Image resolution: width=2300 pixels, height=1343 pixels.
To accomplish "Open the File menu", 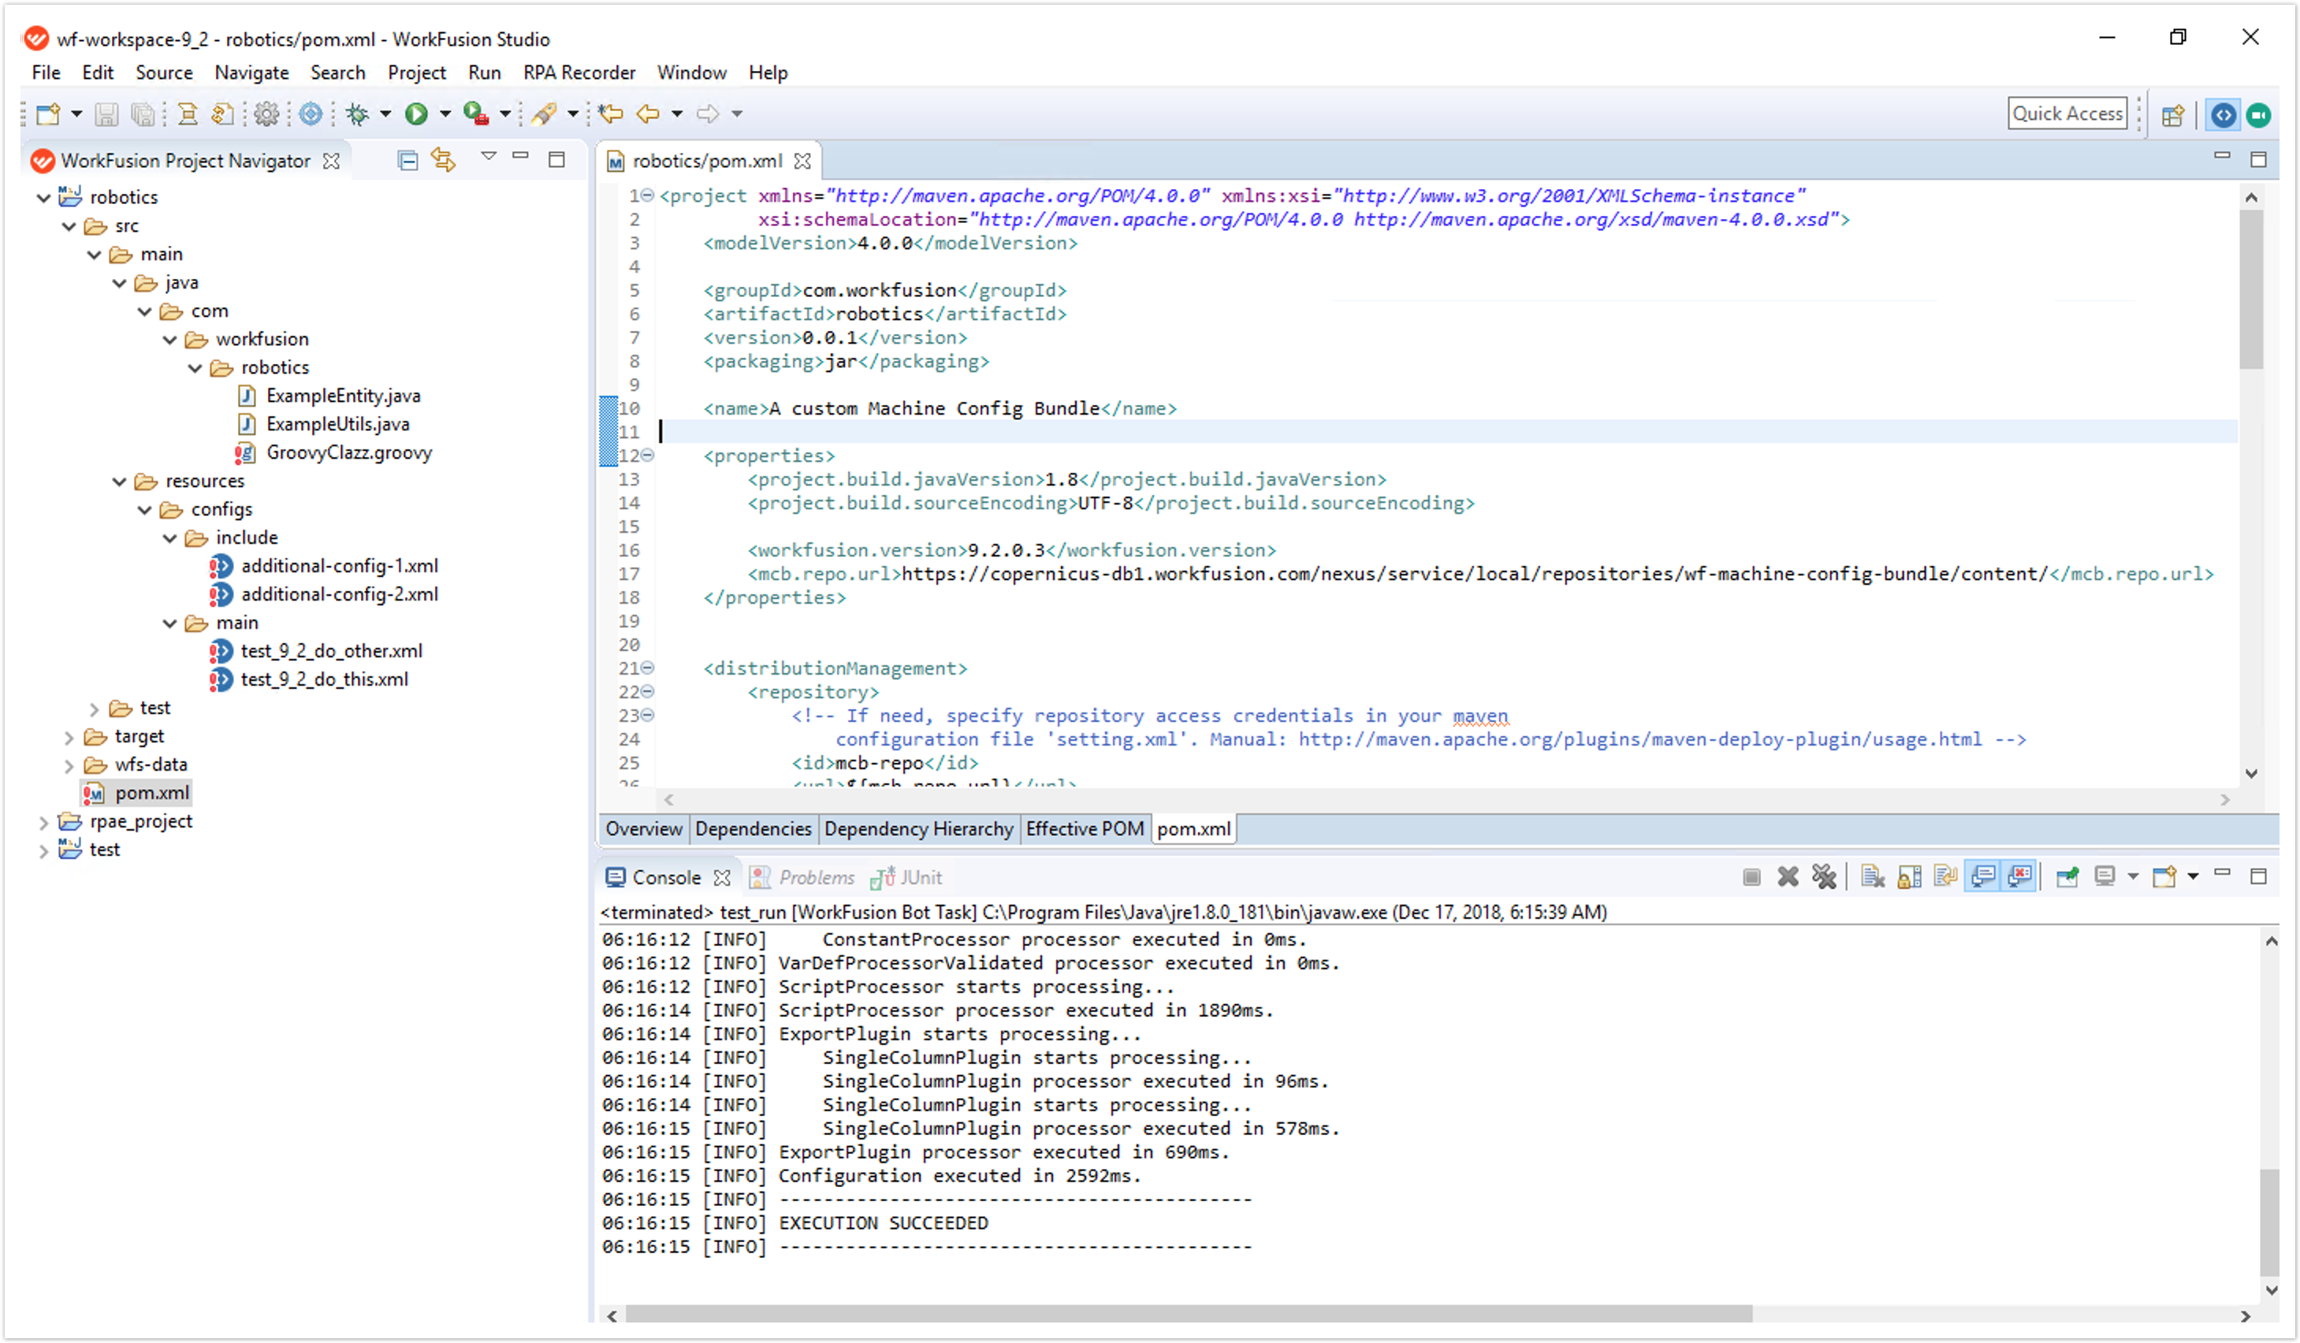I will tap(46, 73).
